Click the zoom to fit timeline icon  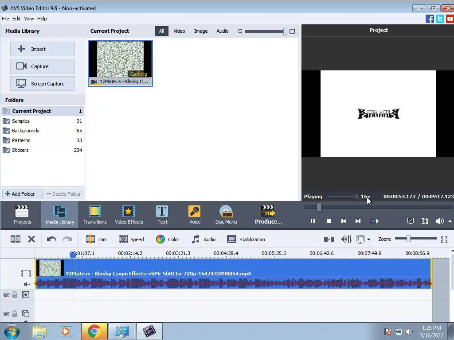coord(444,240)
